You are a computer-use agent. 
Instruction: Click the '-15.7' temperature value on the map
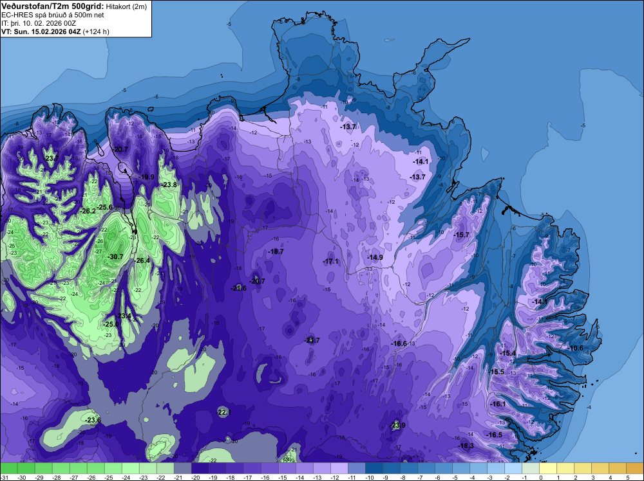tap(461, 235)
